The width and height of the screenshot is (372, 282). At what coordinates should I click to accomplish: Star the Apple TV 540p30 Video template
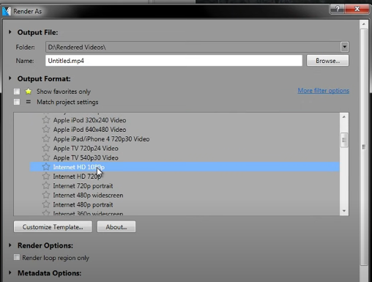click(x=46, y=157)
